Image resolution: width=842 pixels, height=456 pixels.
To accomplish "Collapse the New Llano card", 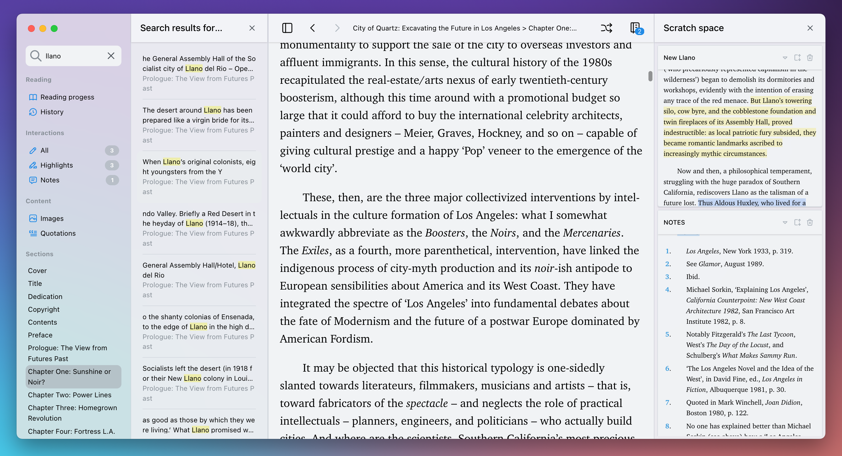I will pos(785,58).
